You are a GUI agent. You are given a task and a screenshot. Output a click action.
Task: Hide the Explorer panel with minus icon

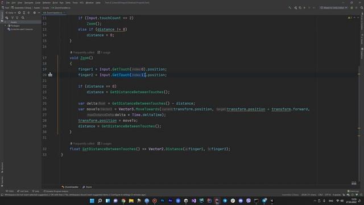coord(39,13)
